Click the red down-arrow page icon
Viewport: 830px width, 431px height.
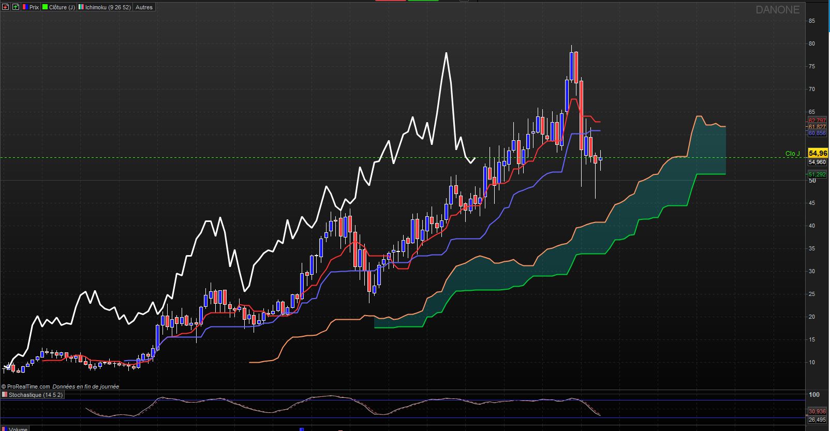click(6, 7)
